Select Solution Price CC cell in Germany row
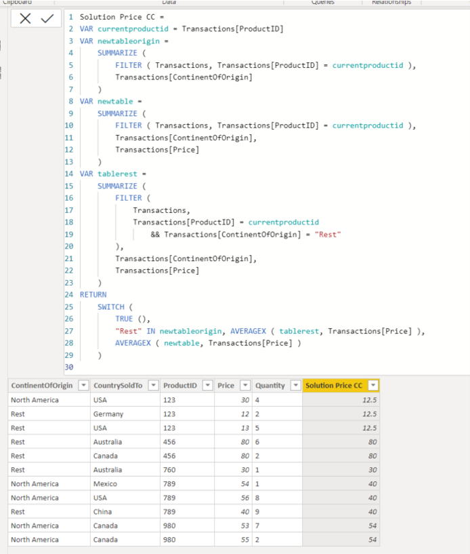 click(341, 414)
